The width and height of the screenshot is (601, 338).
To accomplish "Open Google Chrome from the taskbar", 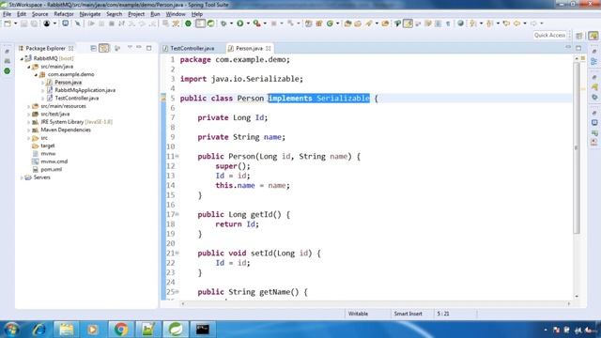I will coord(121,329).
